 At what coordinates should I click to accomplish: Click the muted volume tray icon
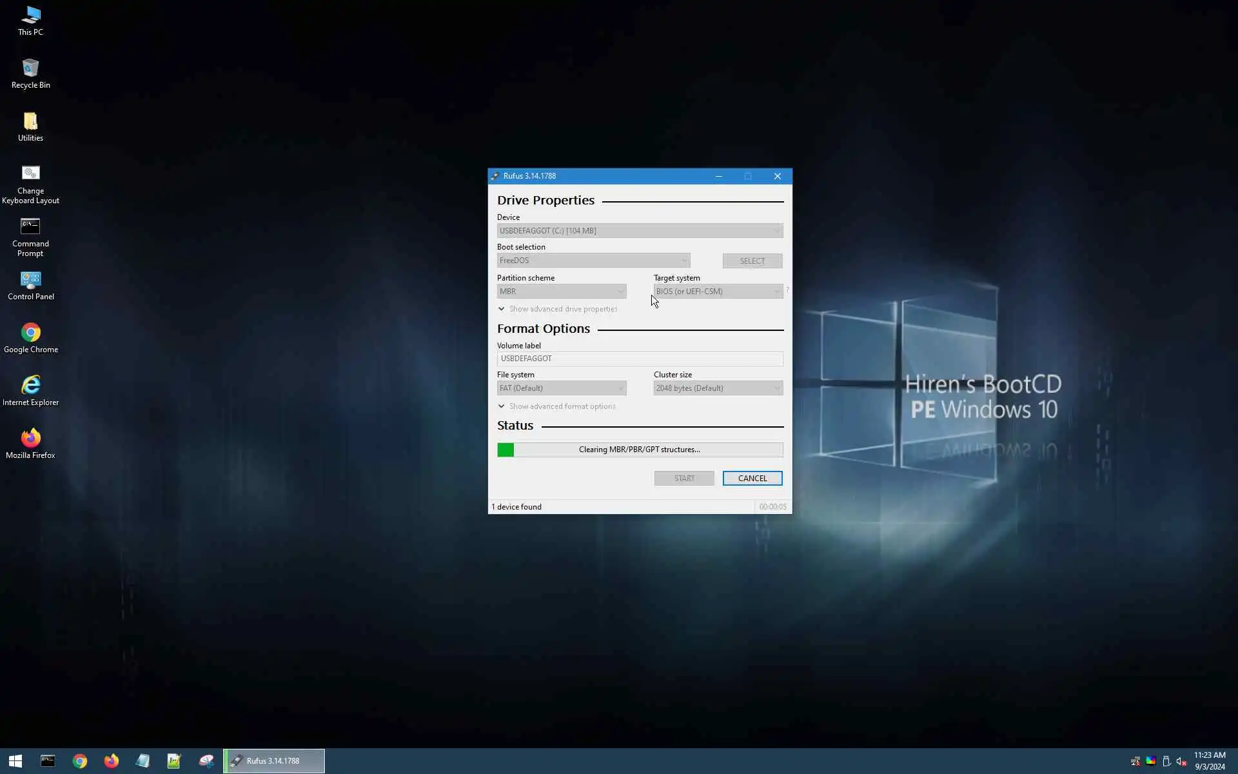[1181, 761]
